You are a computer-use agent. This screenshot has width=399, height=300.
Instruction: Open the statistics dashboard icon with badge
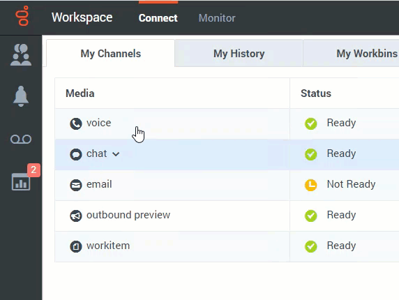(21, 181)
